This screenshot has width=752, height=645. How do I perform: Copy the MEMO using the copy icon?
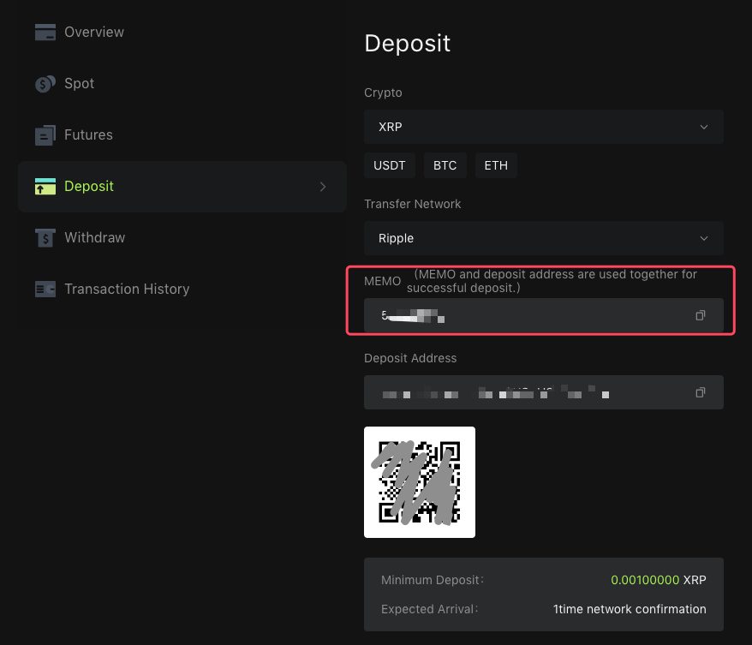[x=700, y=315]
